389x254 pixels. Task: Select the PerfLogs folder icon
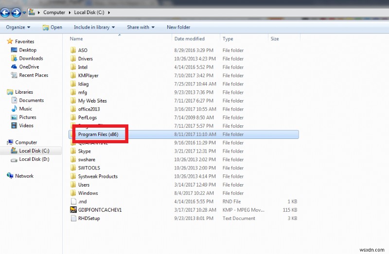click(x=73, y=118)
